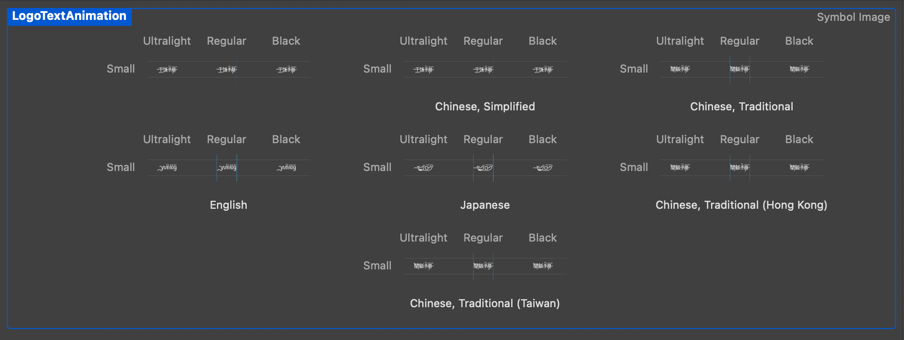Select Taiwan Traditional Ultralight symbol variant

(424, 266)
